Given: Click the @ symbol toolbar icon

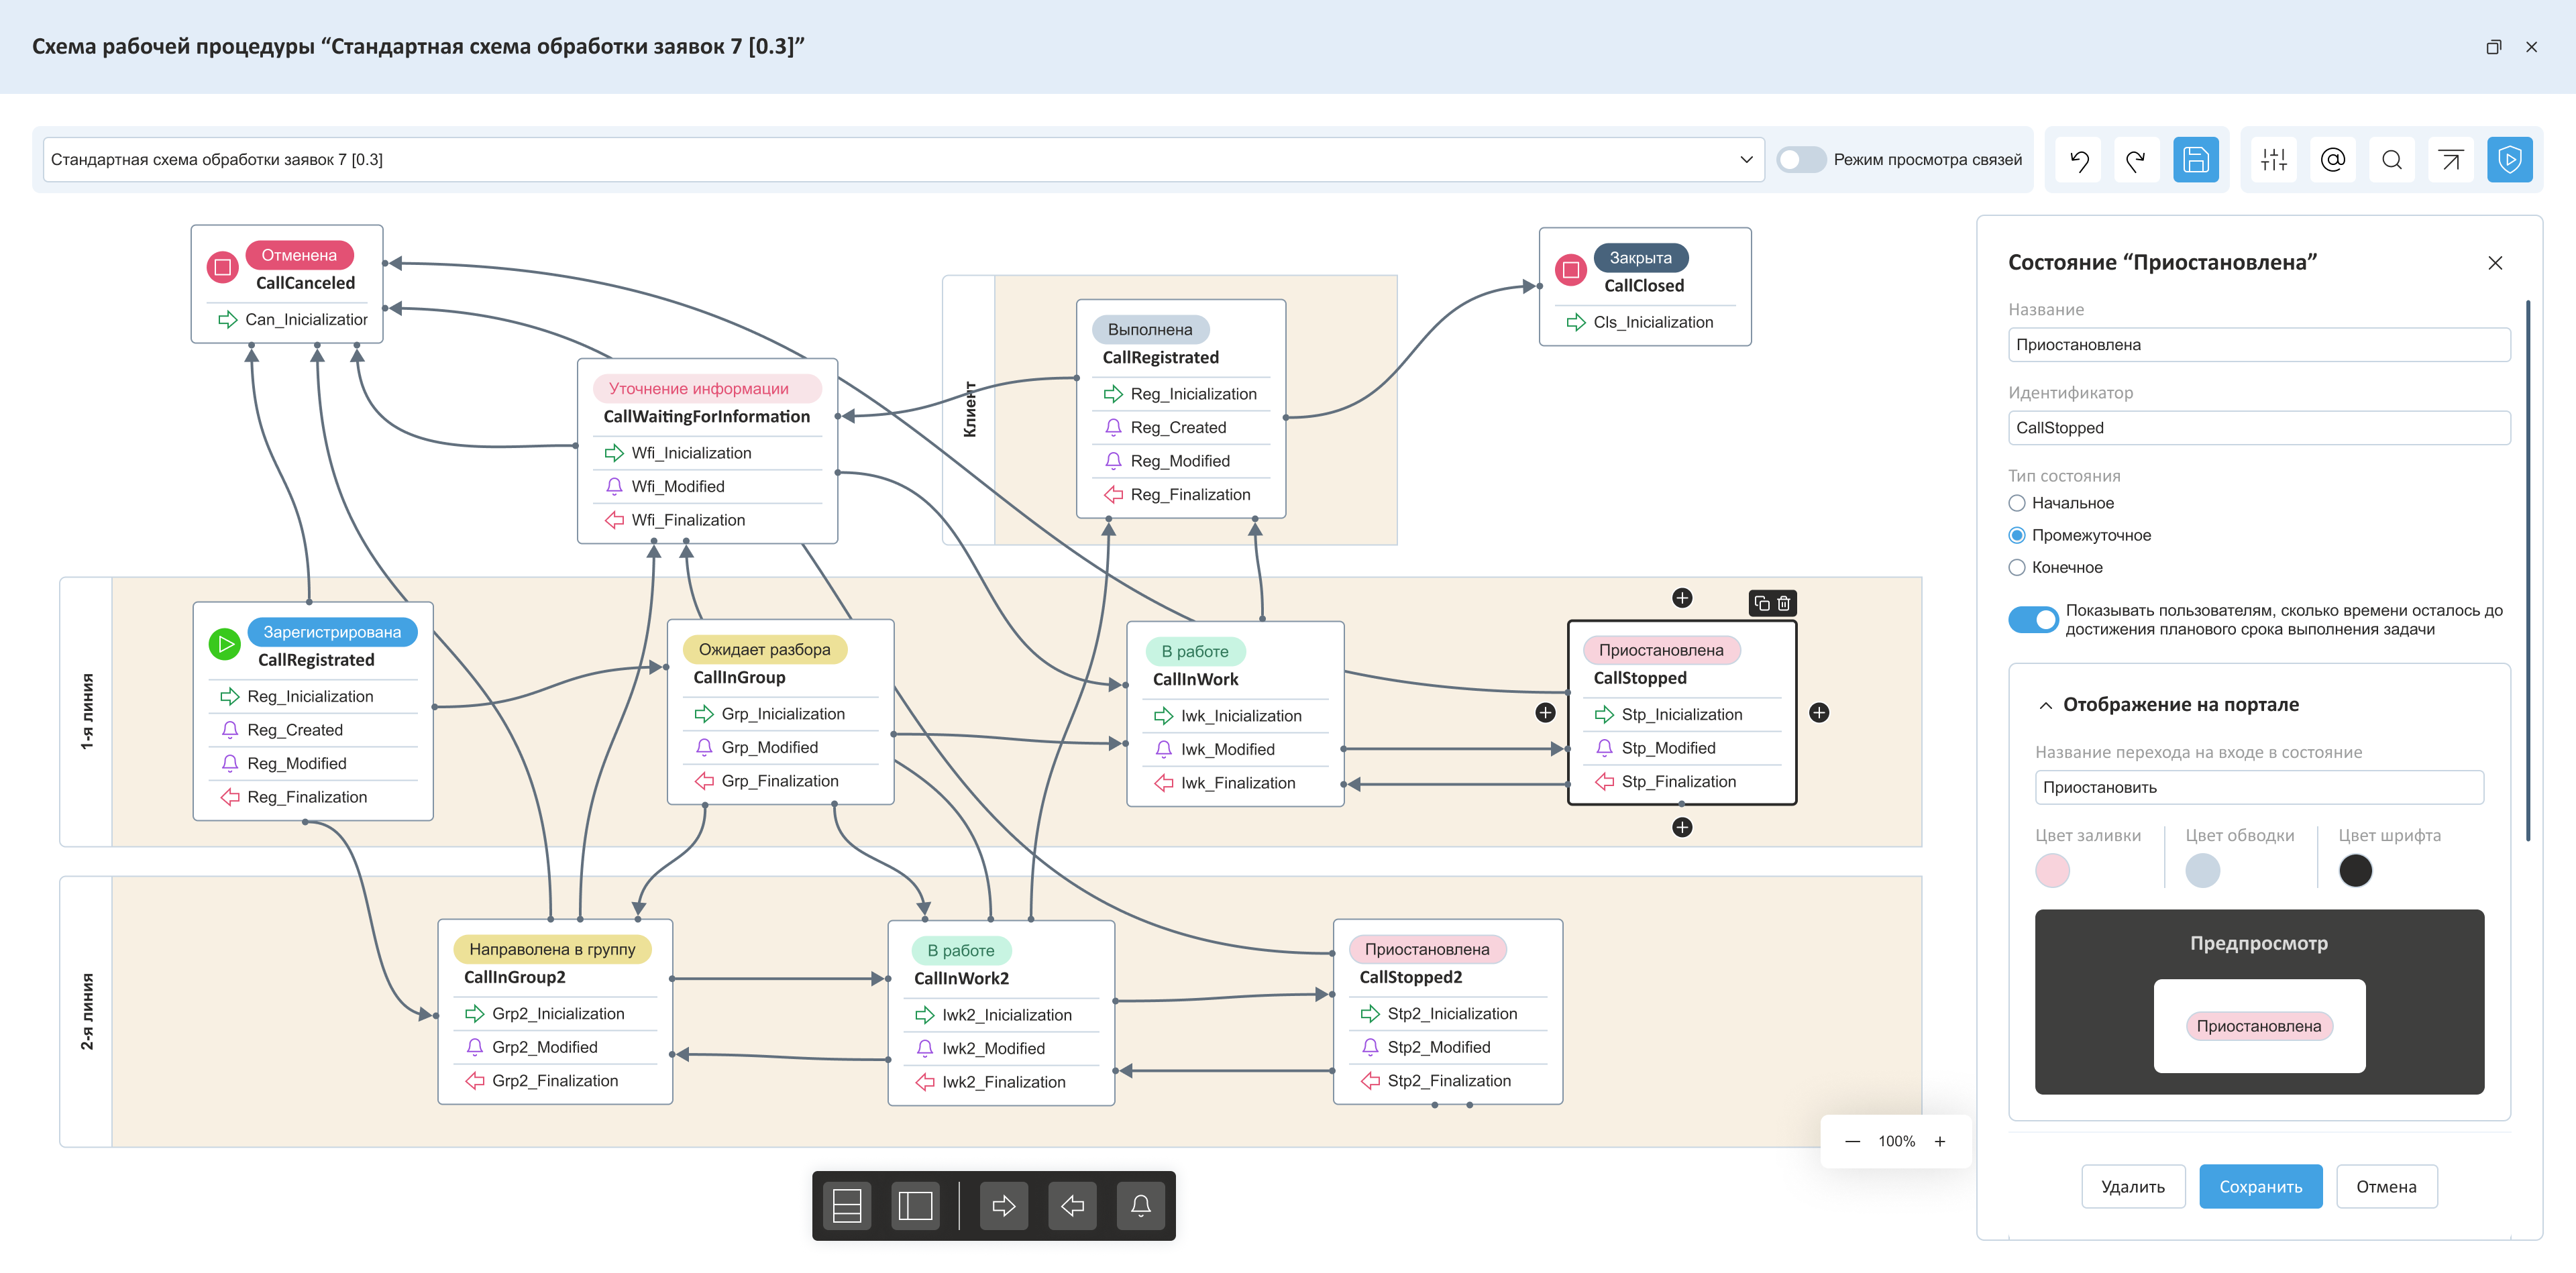Looking at the screenshot, I should tap(2332, 160).
